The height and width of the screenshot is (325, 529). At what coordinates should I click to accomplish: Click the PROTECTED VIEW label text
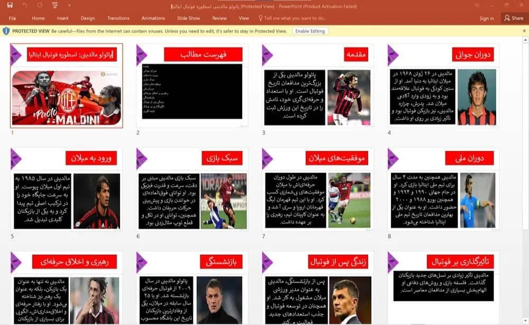31,31
